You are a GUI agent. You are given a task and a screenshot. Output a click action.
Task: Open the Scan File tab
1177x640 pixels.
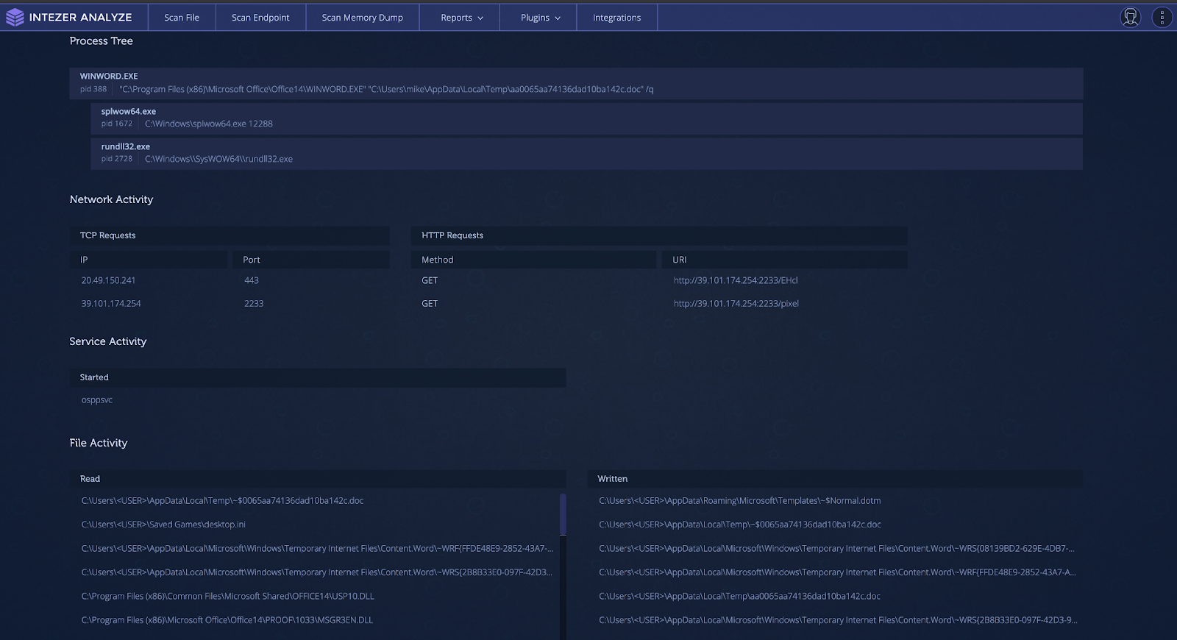pos(182,18)
